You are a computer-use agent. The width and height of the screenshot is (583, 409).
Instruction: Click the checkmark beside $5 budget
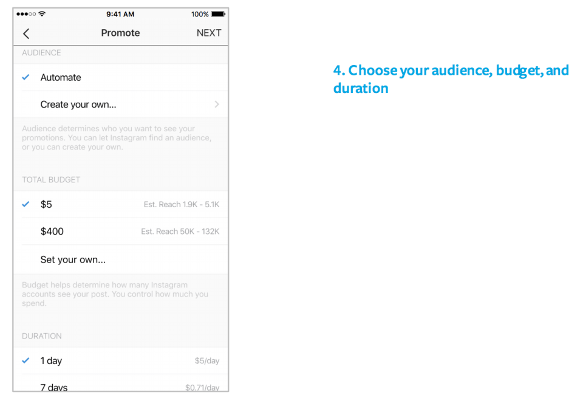26,204
